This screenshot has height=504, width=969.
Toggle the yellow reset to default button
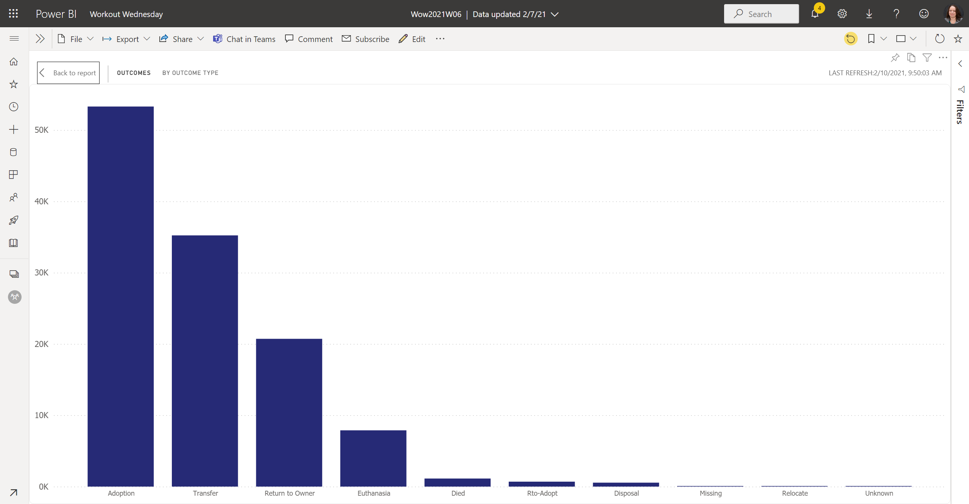(850, 38)
